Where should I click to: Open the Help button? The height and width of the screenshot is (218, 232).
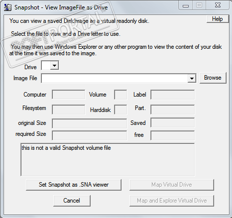(x=217, y=19)
